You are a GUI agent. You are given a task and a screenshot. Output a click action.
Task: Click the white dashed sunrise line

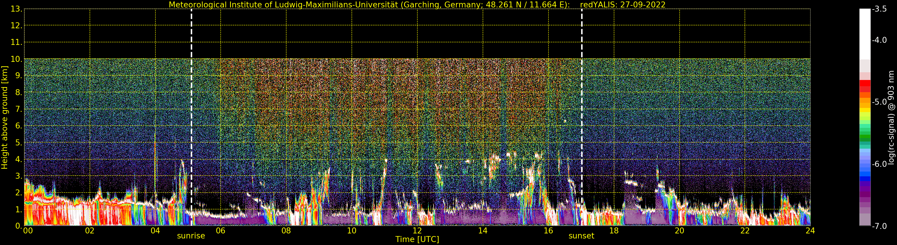pos(192,117)
